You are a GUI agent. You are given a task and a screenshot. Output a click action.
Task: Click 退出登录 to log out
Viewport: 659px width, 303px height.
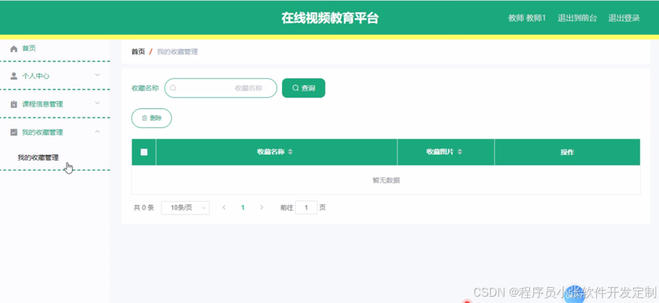pos(624,18)
